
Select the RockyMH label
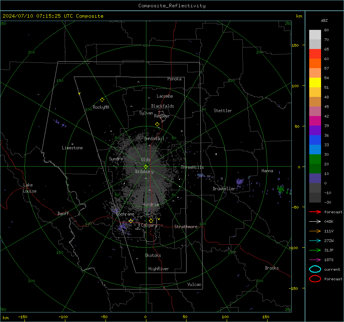tap(101, 107)
